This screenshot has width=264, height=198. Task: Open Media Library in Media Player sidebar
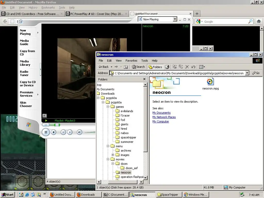pyautogui.click(x=25, y=63)
